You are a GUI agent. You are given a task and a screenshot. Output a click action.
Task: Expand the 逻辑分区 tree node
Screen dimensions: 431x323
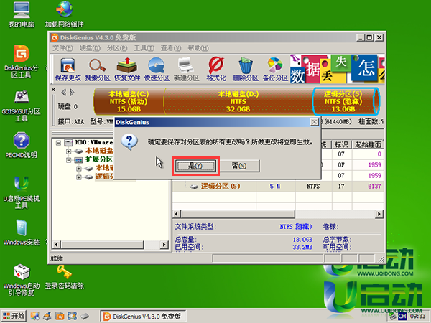point(79,177)
